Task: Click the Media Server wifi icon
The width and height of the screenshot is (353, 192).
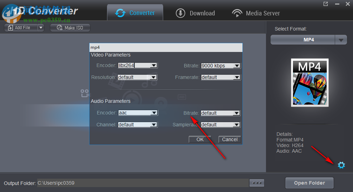Action: 237,13
